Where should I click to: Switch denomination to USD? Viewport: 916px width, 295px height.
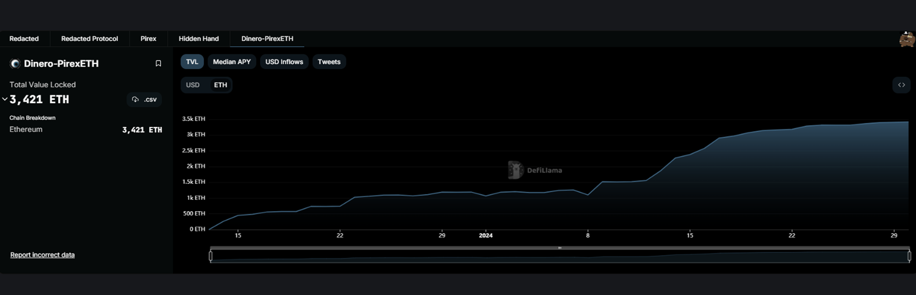[x=193, y=85]
